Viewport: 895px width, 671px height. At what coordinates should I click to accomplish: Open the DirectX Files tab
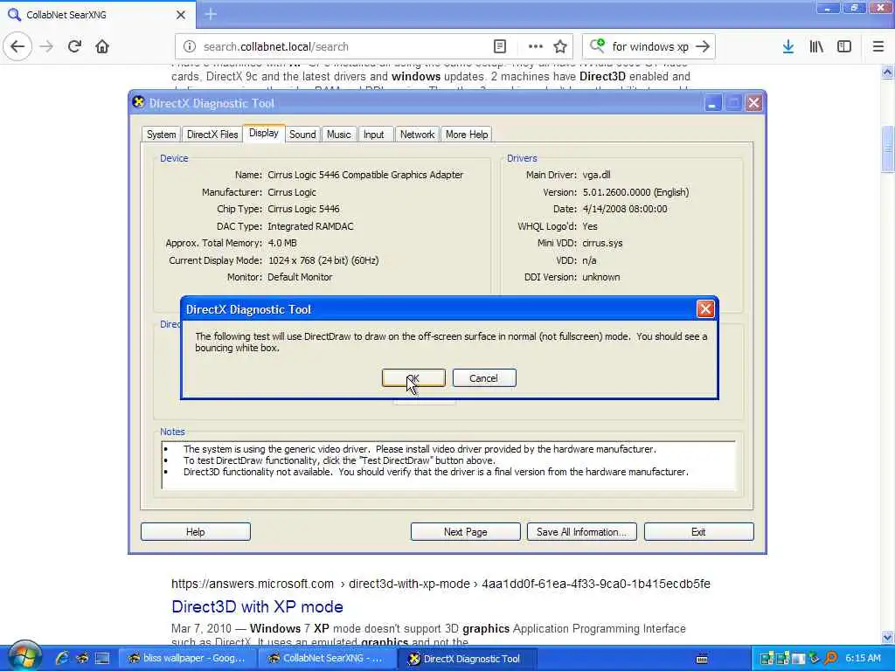click(x=212, y=134)
